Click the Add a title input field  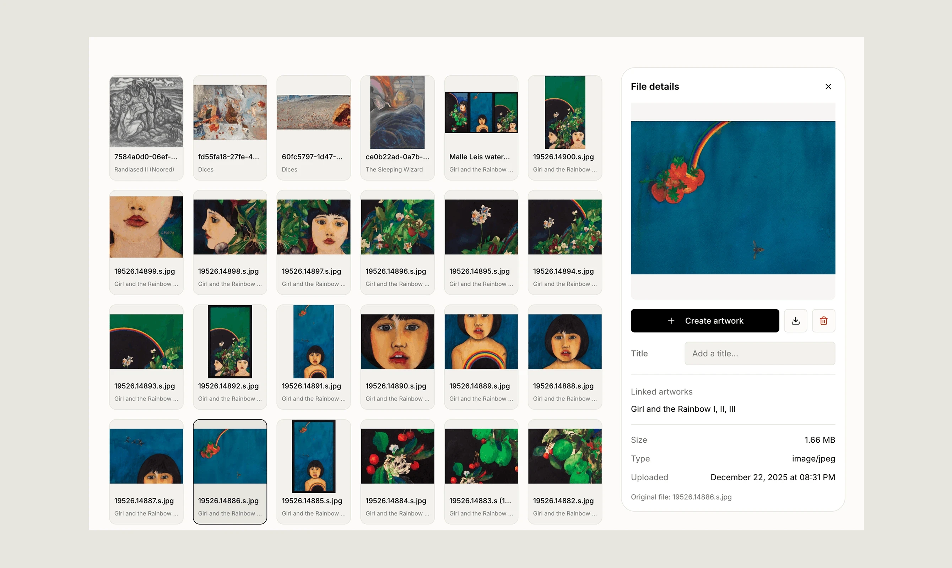click(x=759, y=353)
